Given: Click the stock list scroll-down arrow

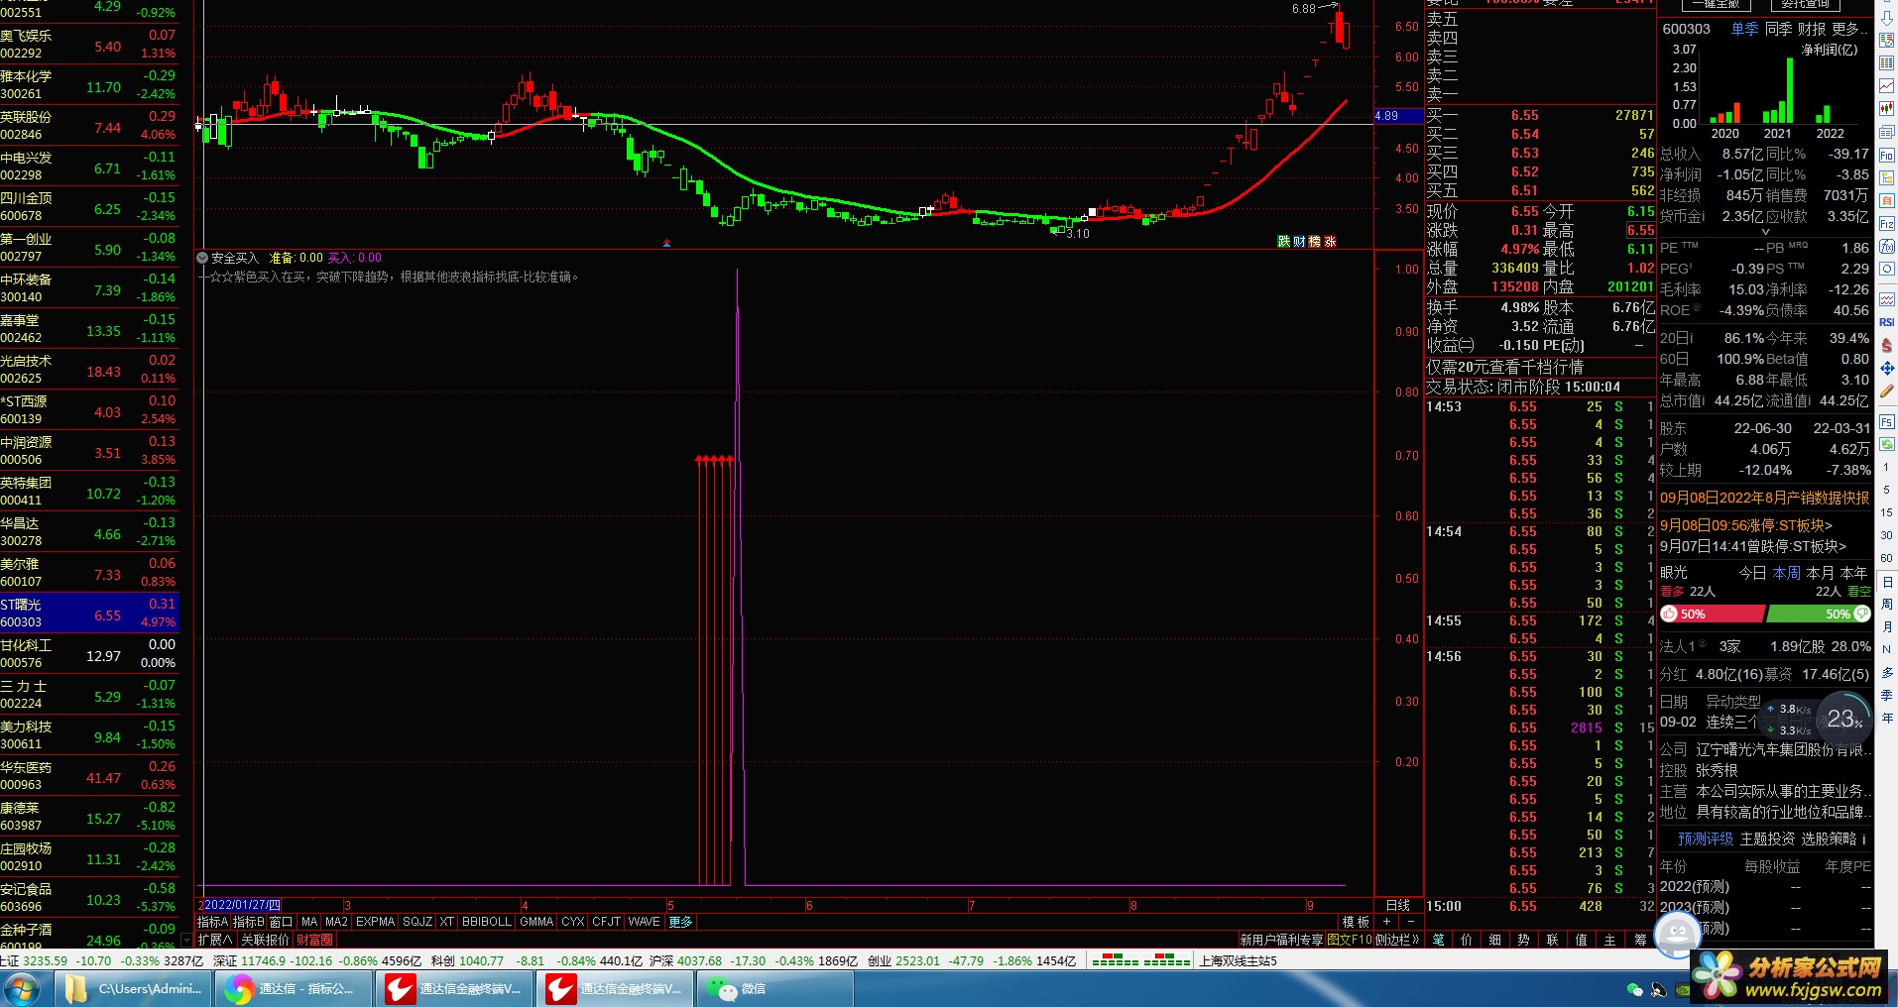Looking at the screenshot, I should [x=186, y=940].
